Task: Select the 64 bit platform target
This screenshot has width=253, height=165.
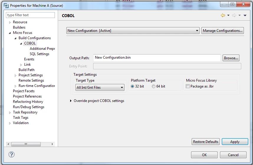Action: point(153,86)
